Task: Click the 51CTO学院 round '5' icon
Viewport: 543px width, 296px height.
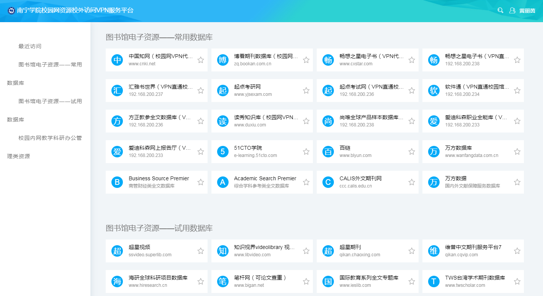Action: click(x=222, y=152)
